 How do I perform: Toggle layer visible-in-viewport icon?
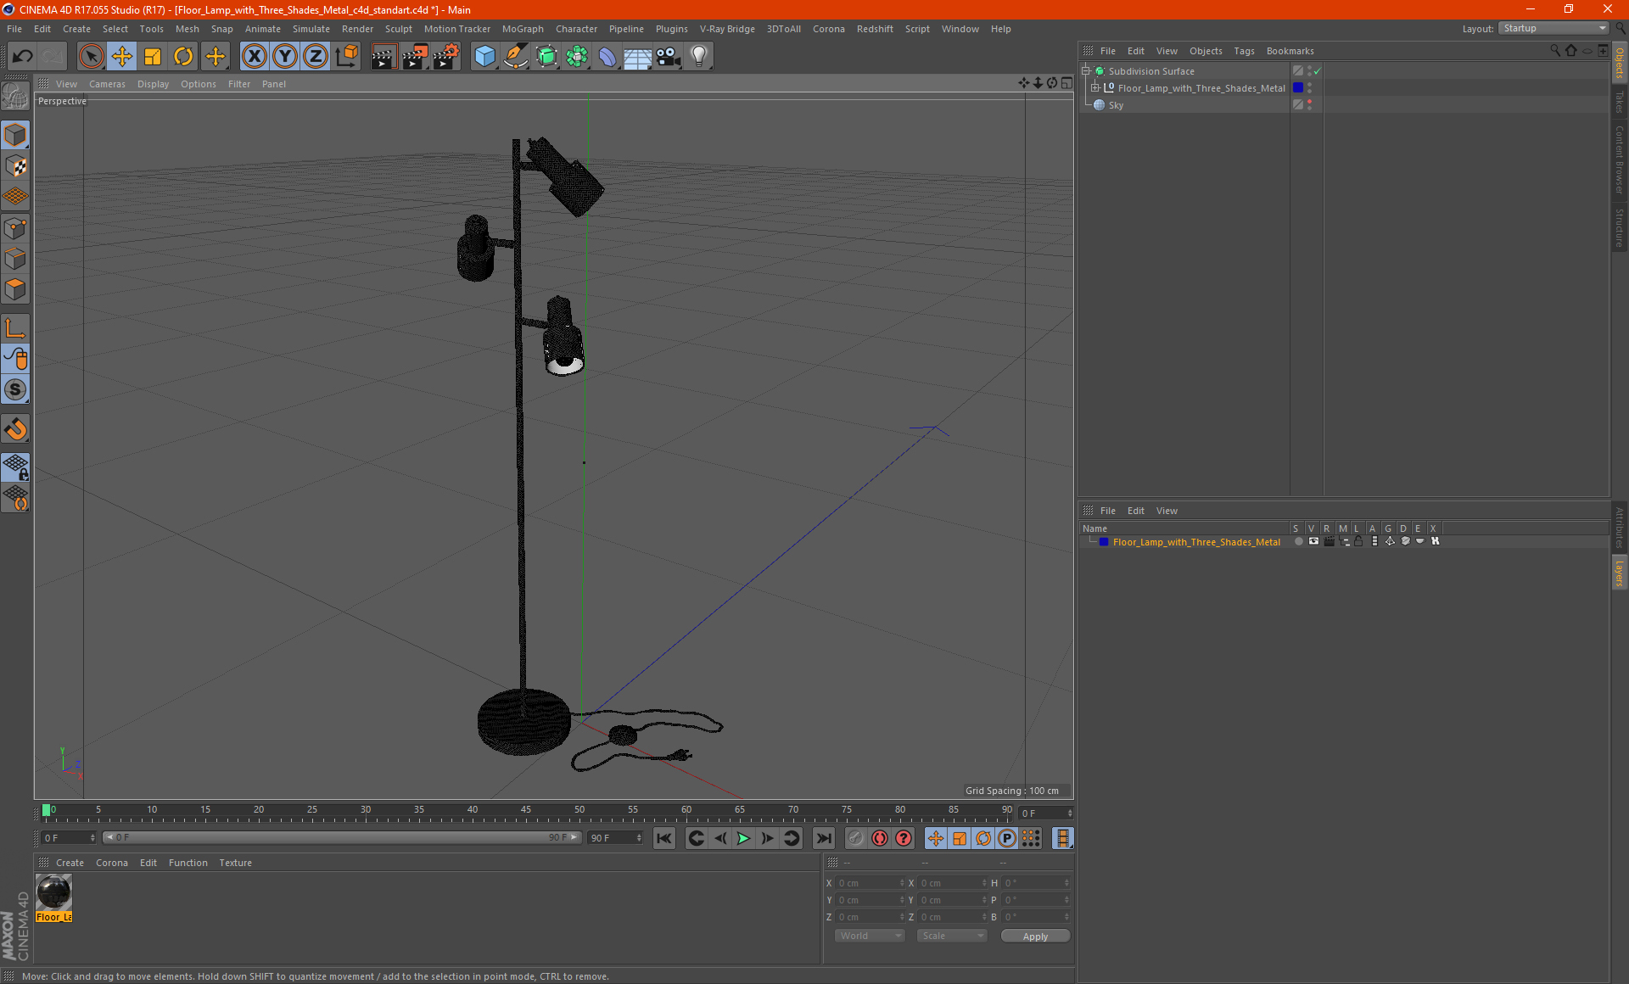[1313, 541]
